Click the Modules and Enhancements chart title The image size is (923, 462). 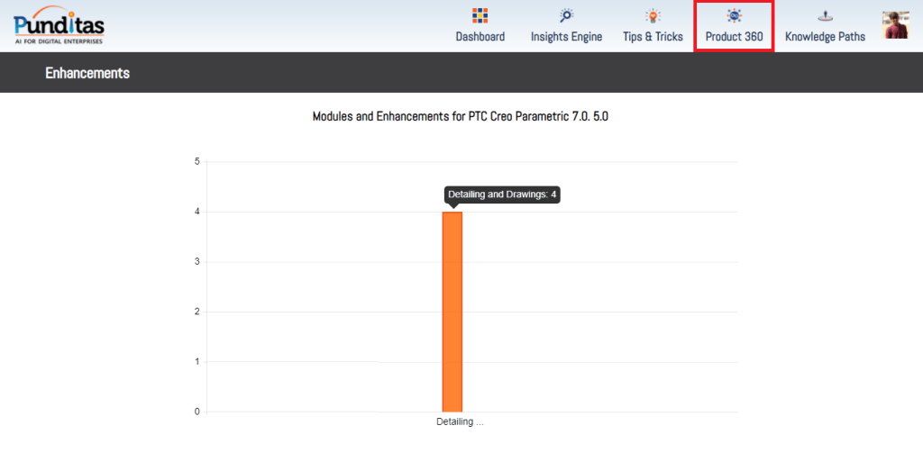461,117
